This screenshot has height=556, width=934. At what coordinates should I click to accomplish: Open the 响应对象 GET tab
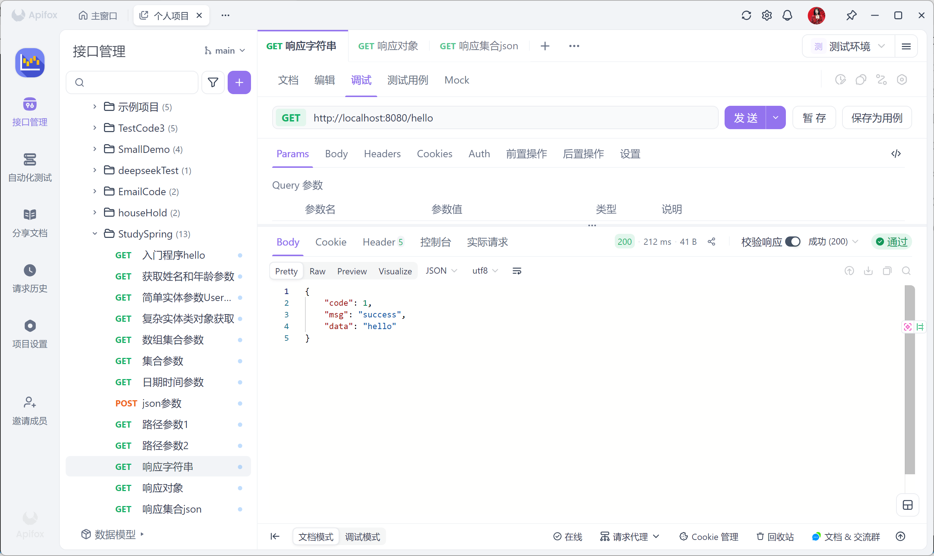coord(388,46)
